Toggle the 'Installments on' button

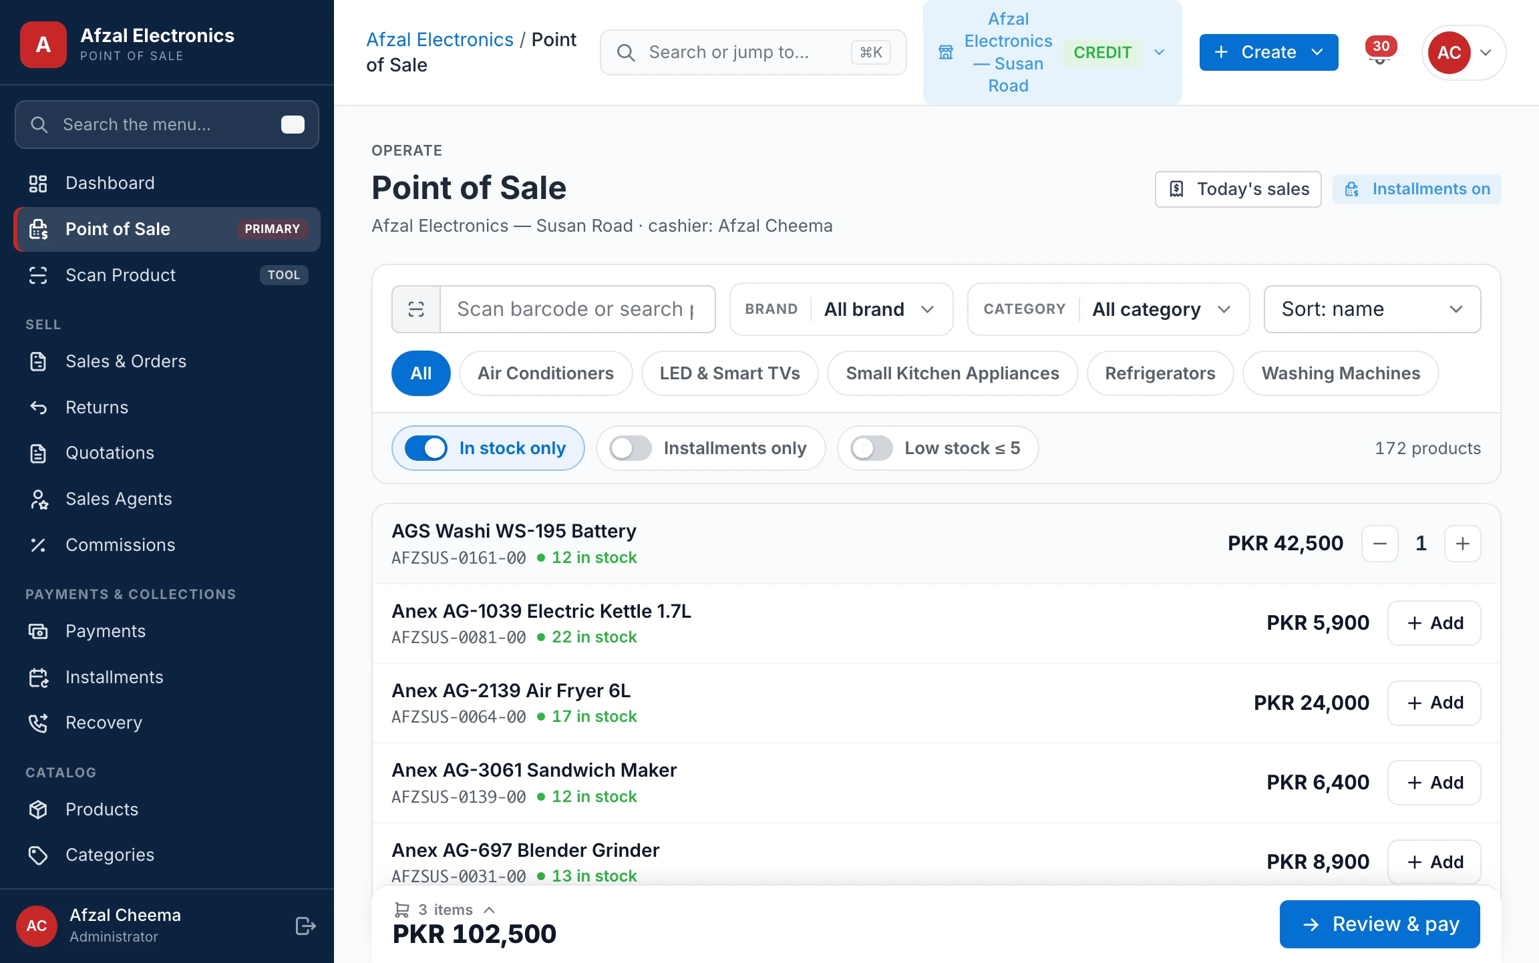click(1417, 189)
